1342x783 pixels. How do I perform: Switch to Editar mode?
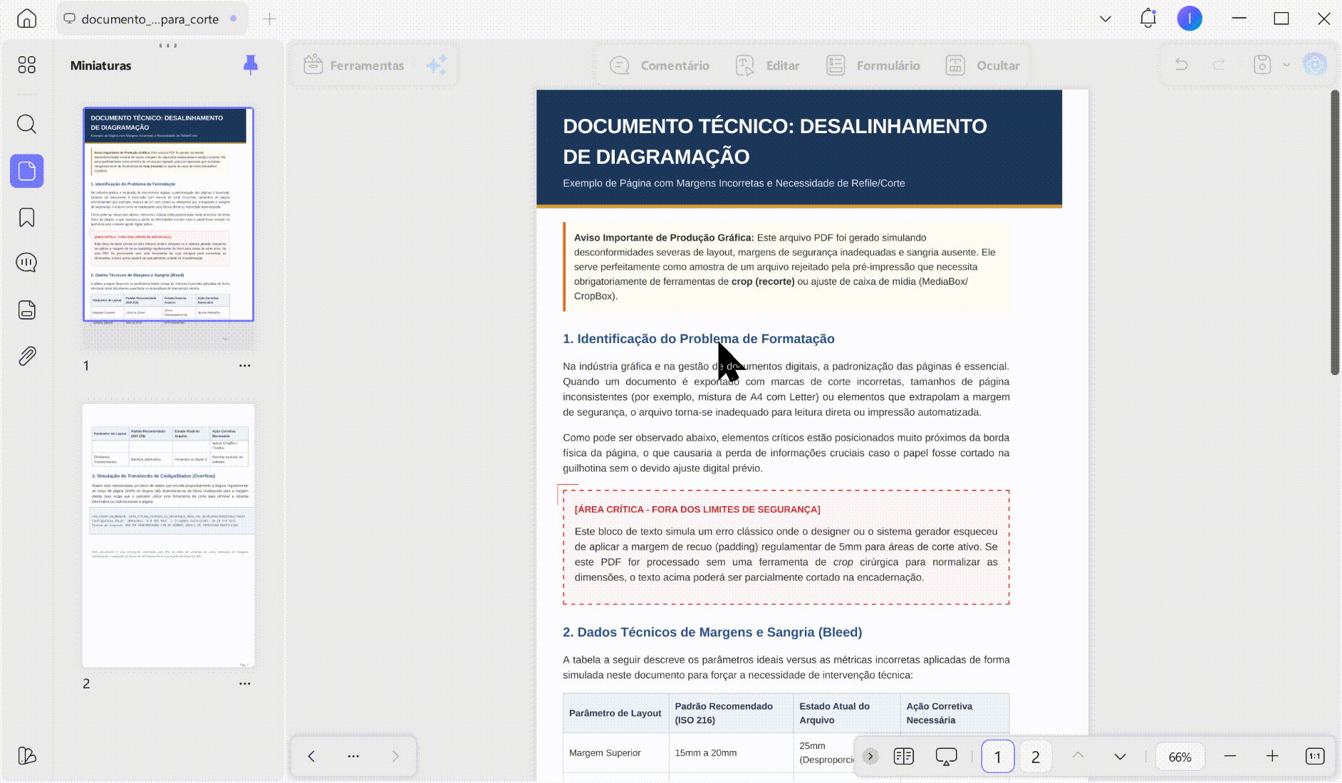pyautogui.click(x=767, y=65)
